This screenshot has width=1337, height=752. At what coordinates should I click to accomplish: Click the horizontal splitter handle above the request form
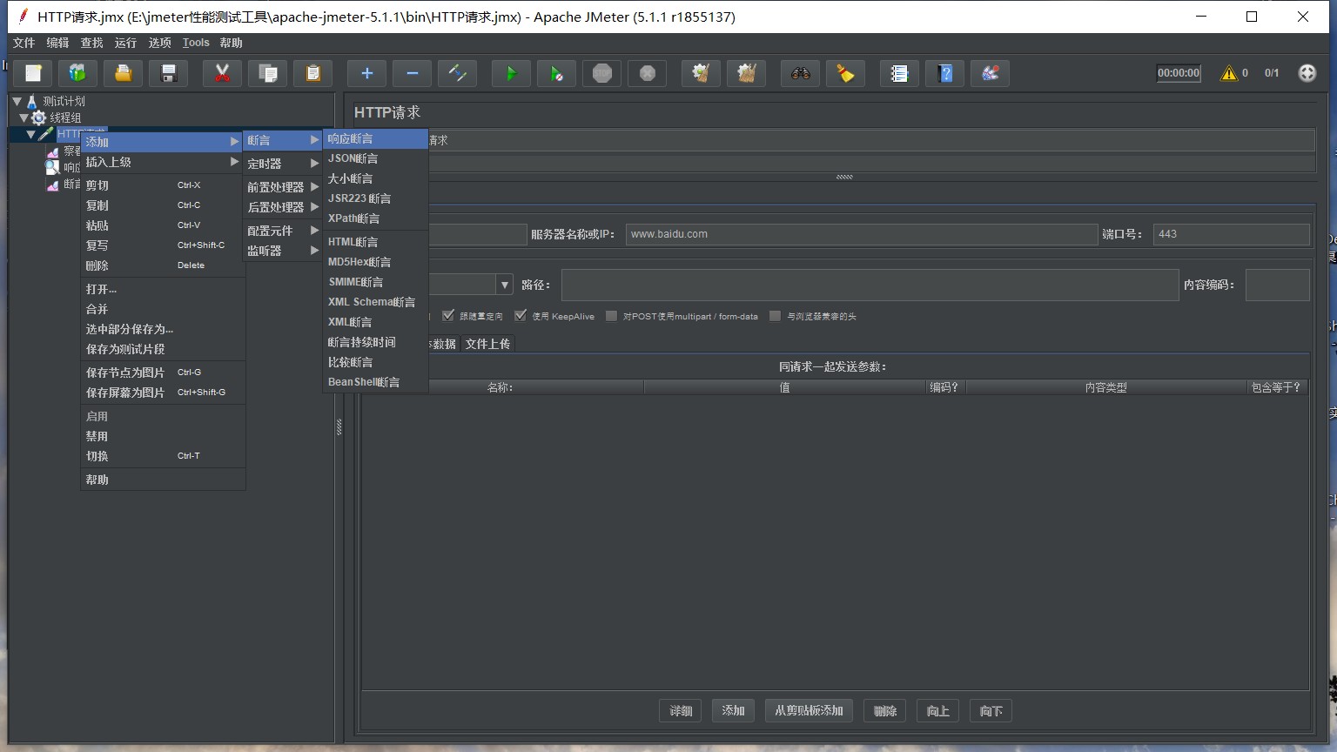pyautogui.click(x=844, y=177)
